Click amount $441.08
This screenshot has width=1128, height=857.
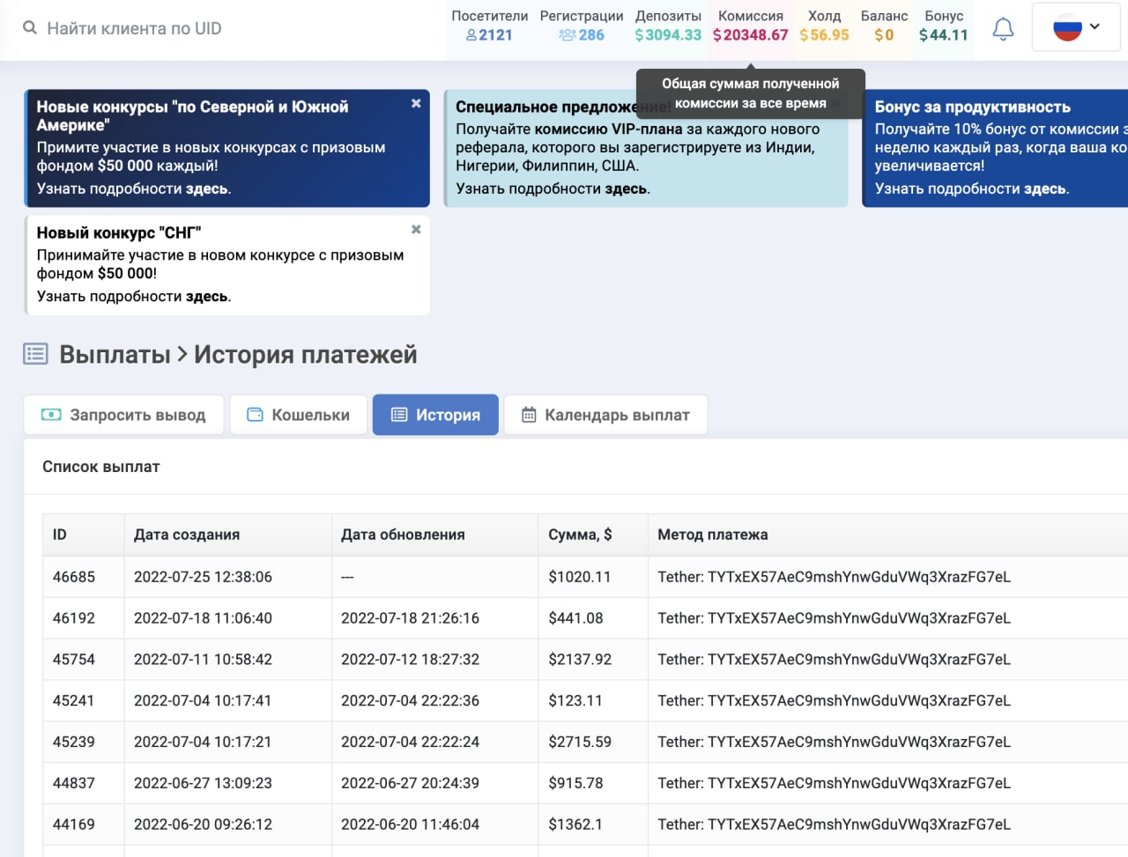click(575, 618)
